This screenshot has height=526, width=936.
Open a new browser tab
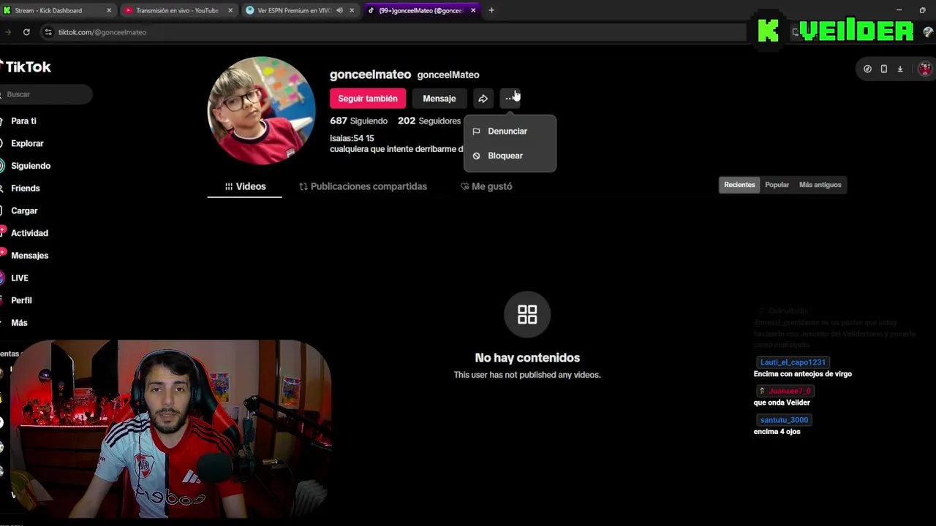point(491,10)
